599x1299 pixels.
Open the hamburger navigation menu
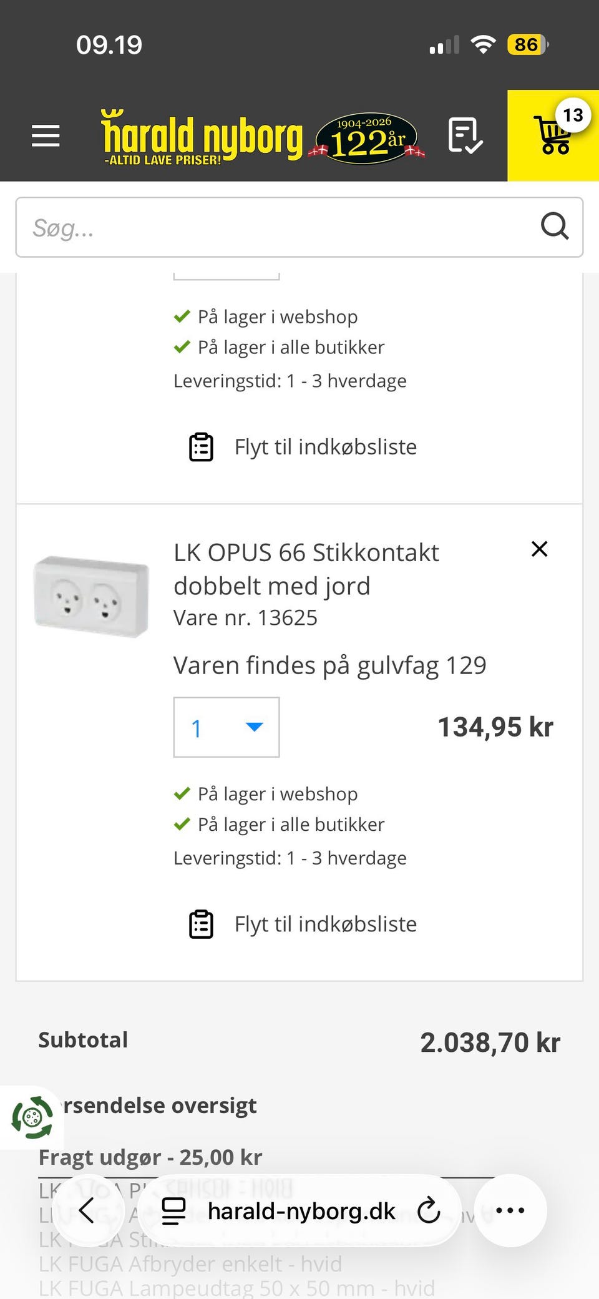(46, 135)
